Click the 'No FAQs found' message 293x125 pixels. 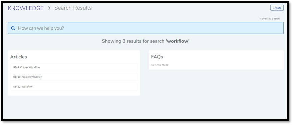[159, 65]
